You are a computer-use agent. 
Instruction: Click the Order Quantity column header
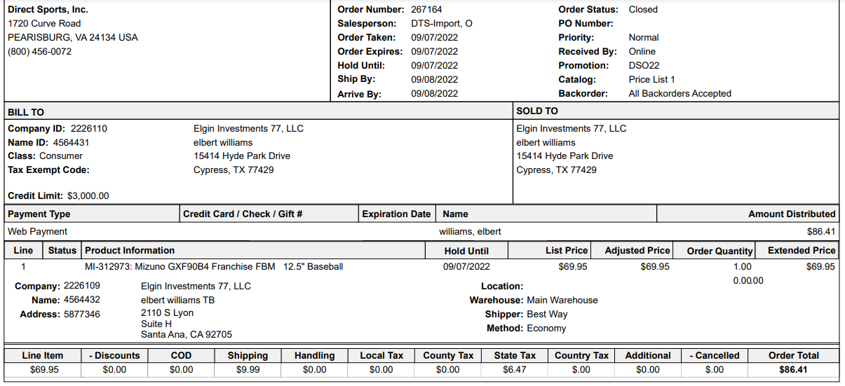[719, 251]
